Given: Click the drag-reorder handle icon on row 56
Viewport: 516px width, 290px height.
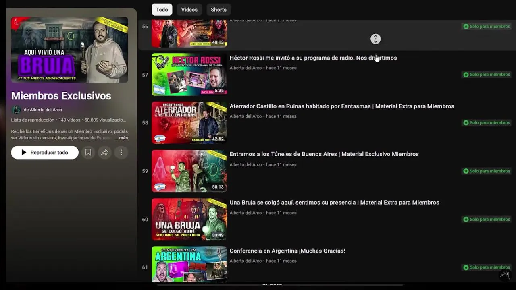Looking at the screenshot, I should pyautogui.click(x=375, y=39).
